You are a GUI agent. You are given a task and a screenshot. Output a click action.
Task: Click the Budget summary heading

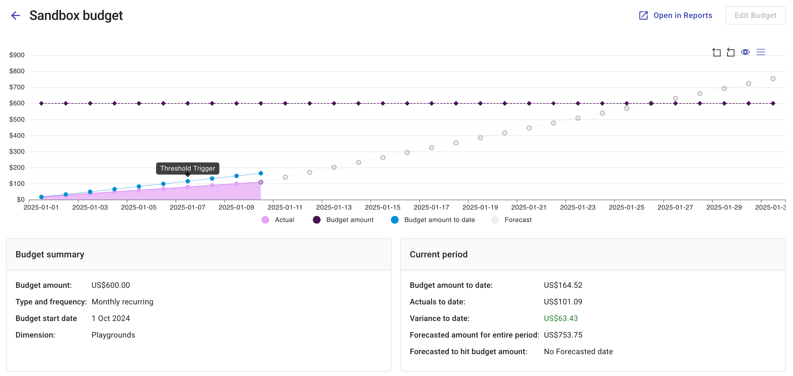coord(50,254)
